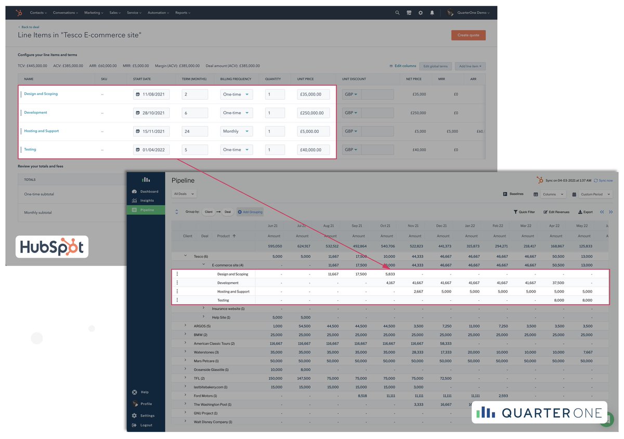Open the Add line item dropdown
The height and width of the screenshot is (439, 624).
point(470,66)
